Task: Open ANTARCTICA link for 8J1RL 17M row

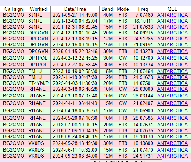Action: pos(172,21)
